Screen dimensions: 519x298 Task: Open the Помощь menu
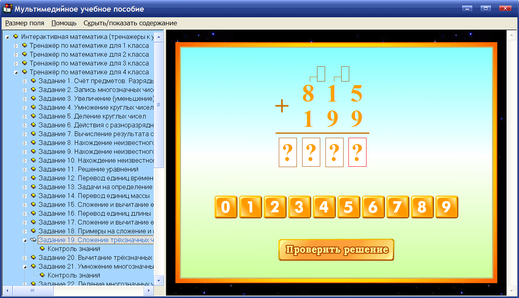64,23
